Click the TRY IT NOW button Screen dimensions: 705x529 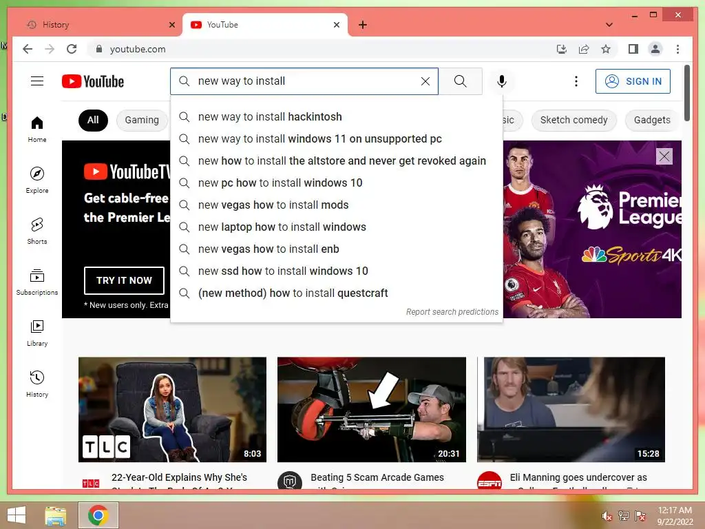(124, 280)
